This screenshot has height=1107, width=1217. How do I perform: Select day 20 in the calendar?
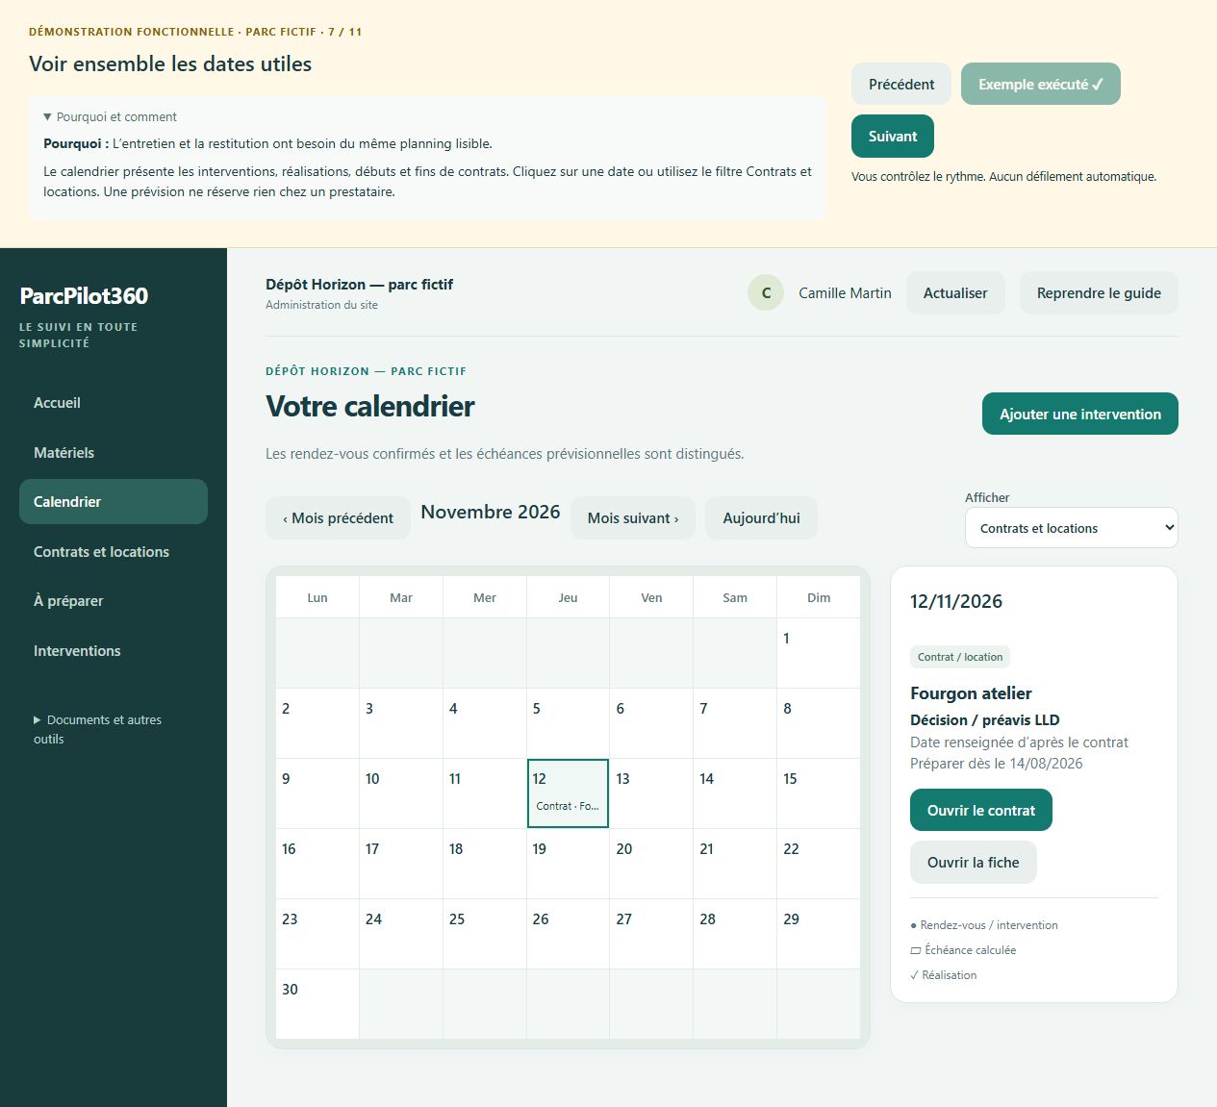[x=651, y=864]
